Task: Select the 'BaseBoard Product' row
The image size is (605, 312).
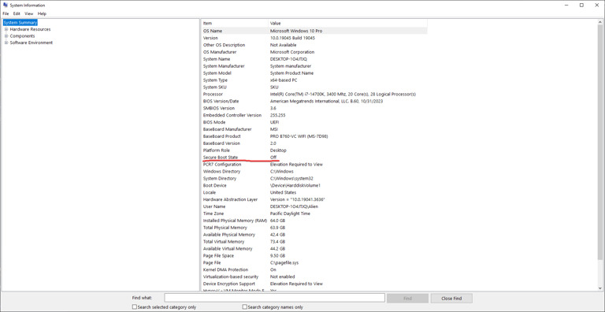Action: point(314,136)
